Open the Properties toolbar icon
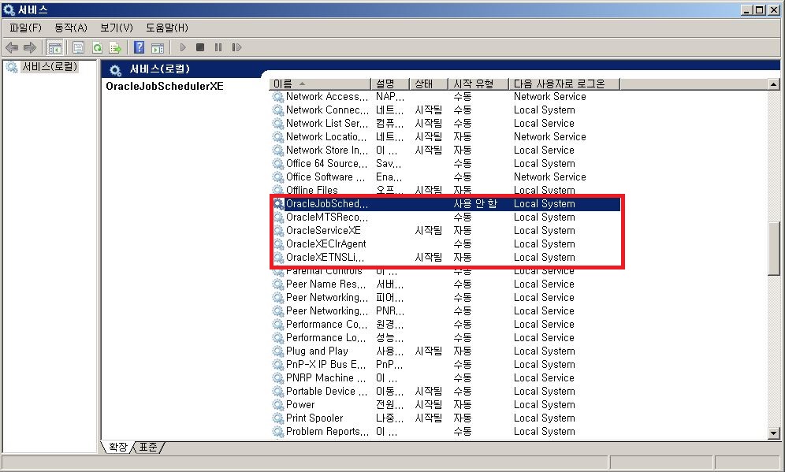785x472 pixels. click(x=78, y=47)
